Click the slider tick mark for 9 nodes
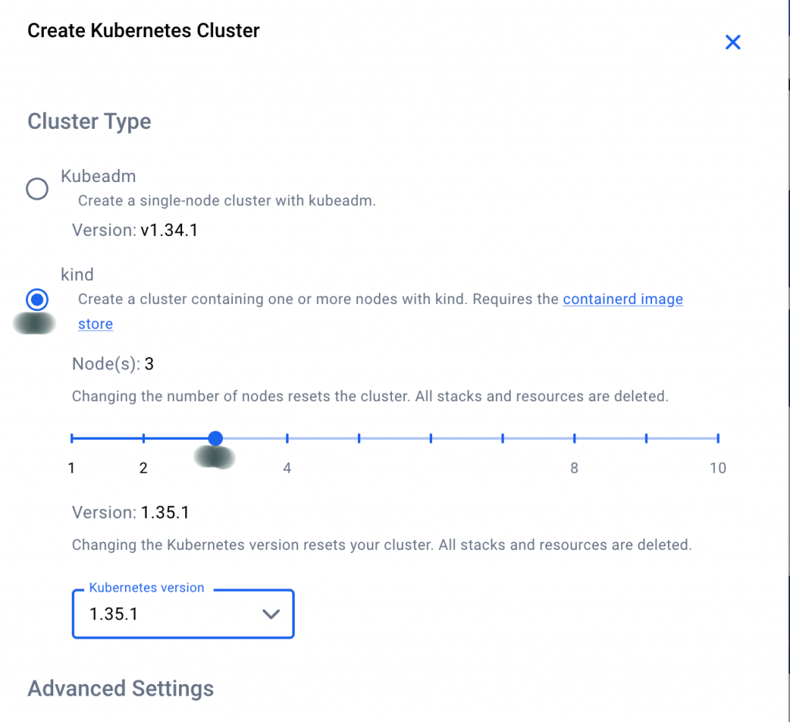 (x=646, y=438)
